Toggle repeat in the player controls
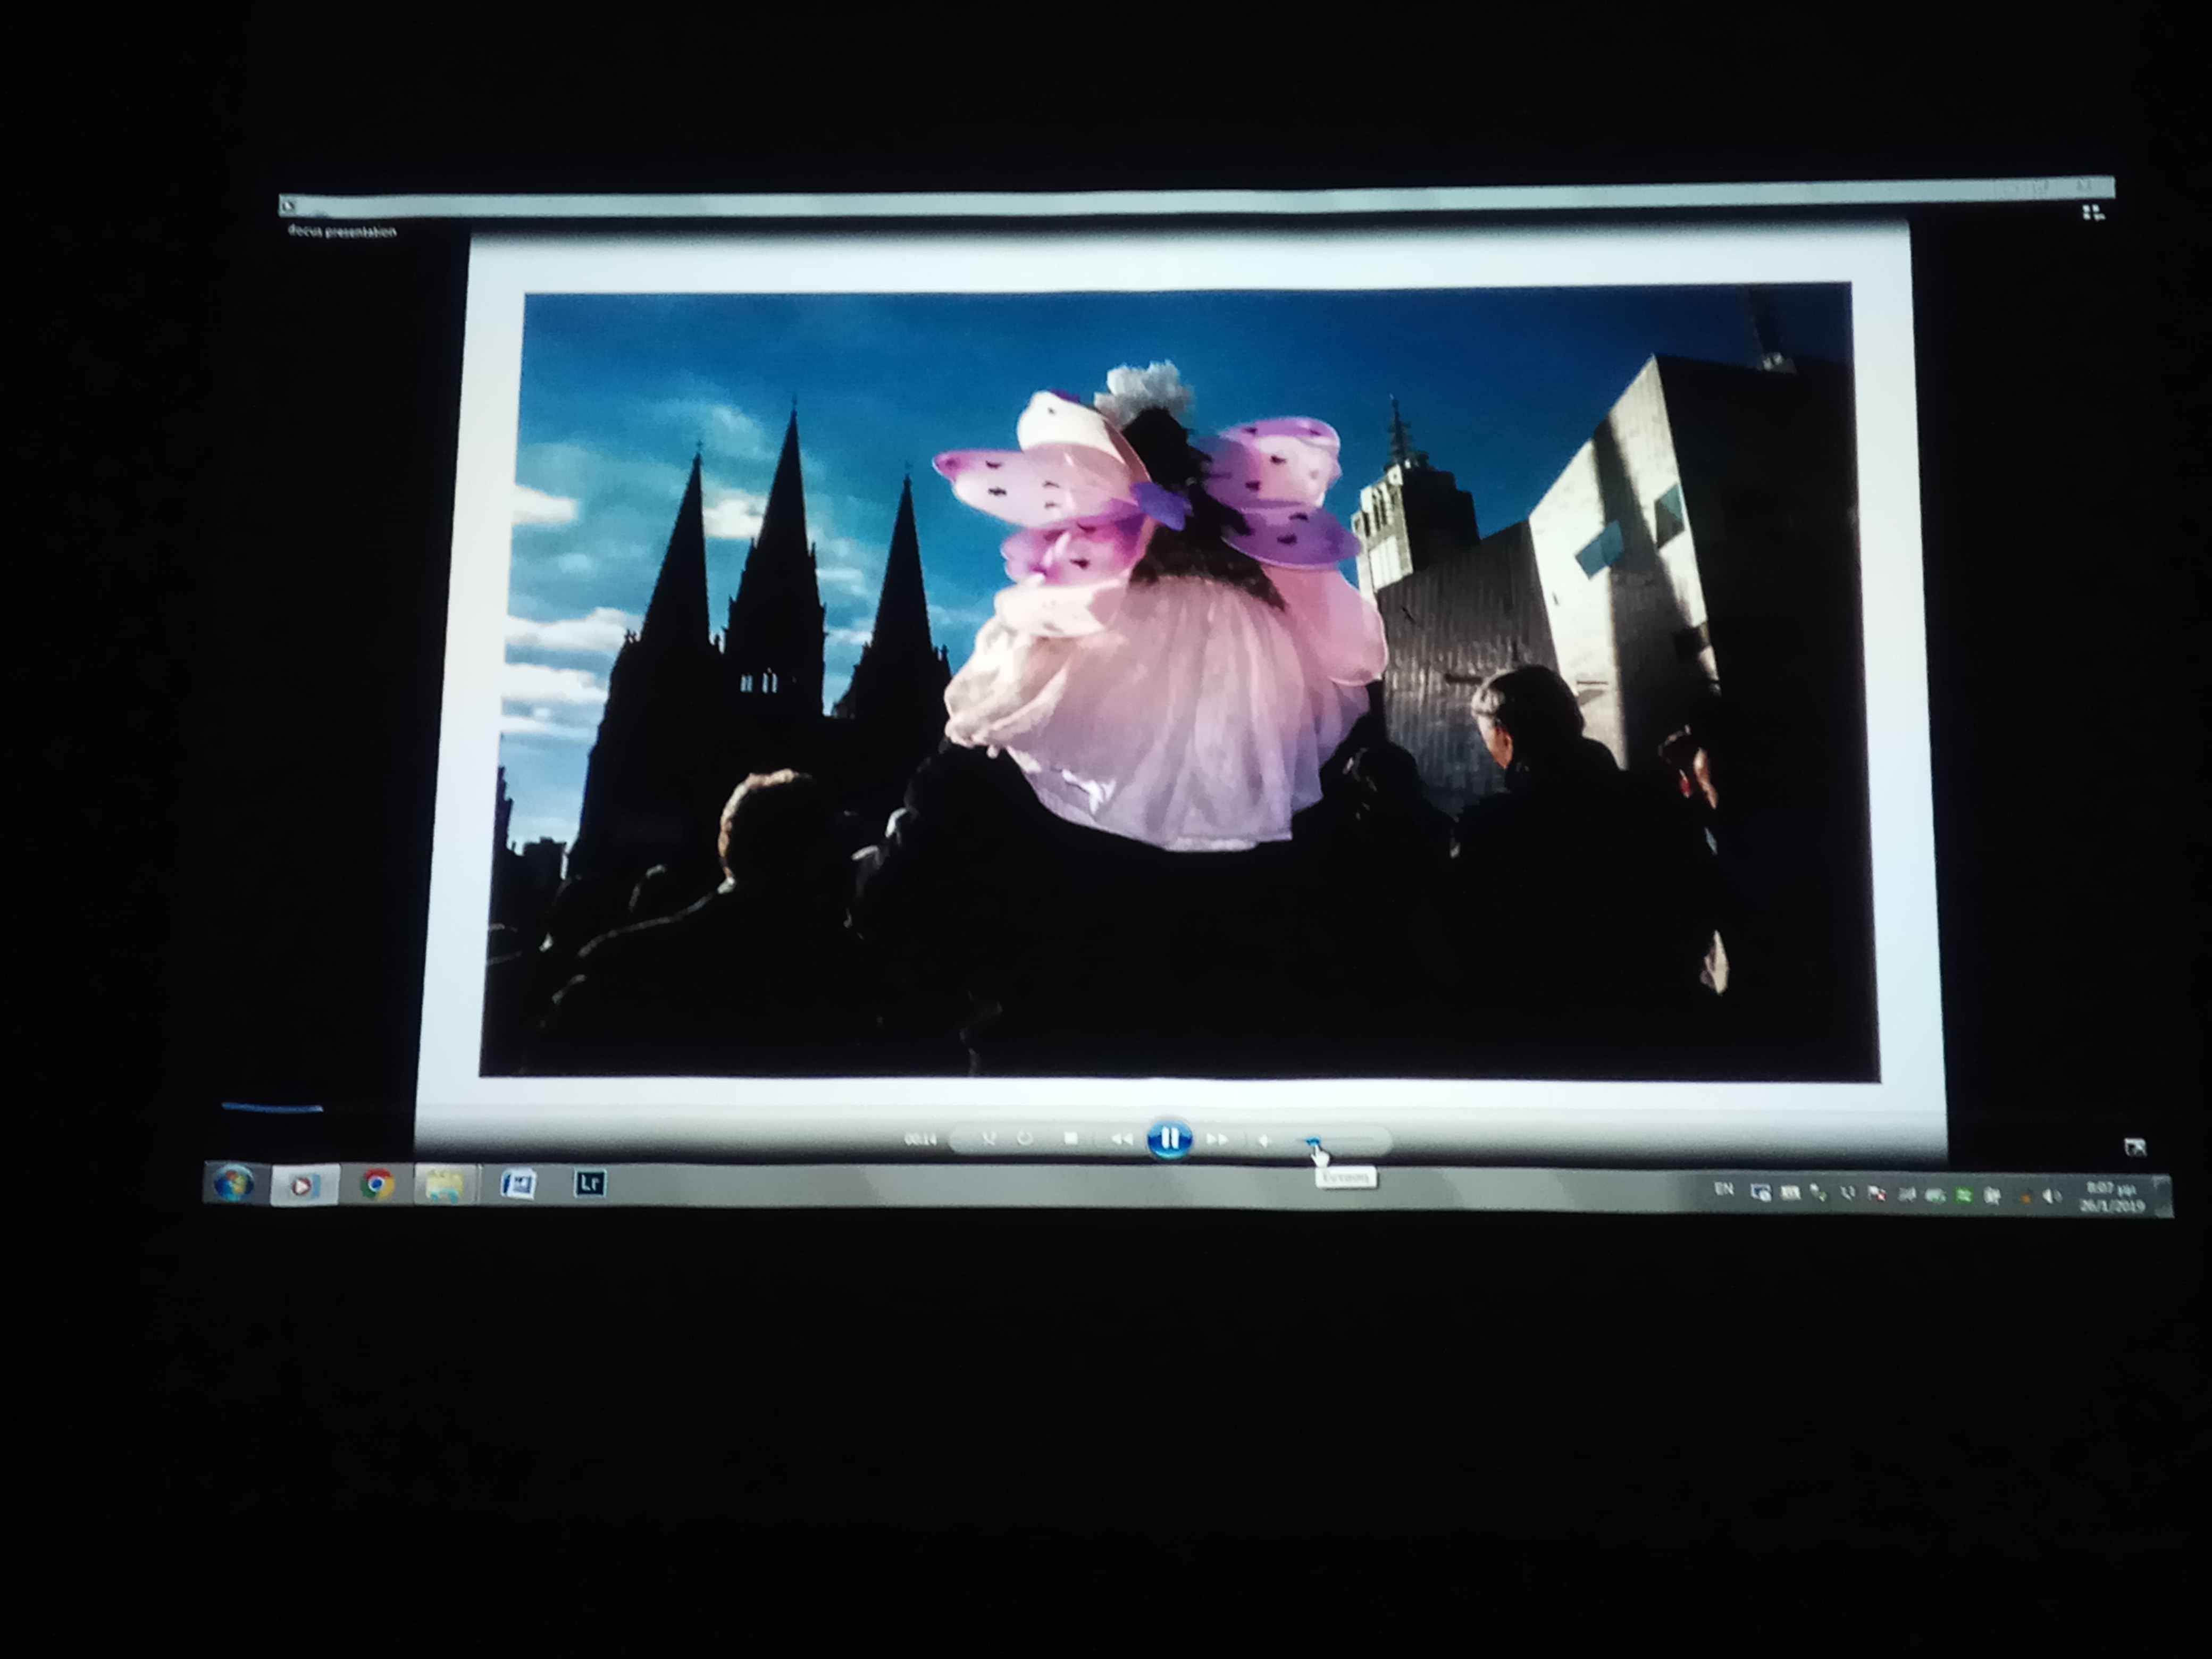2212x1659 pixels. [x=1025, y=1138]
